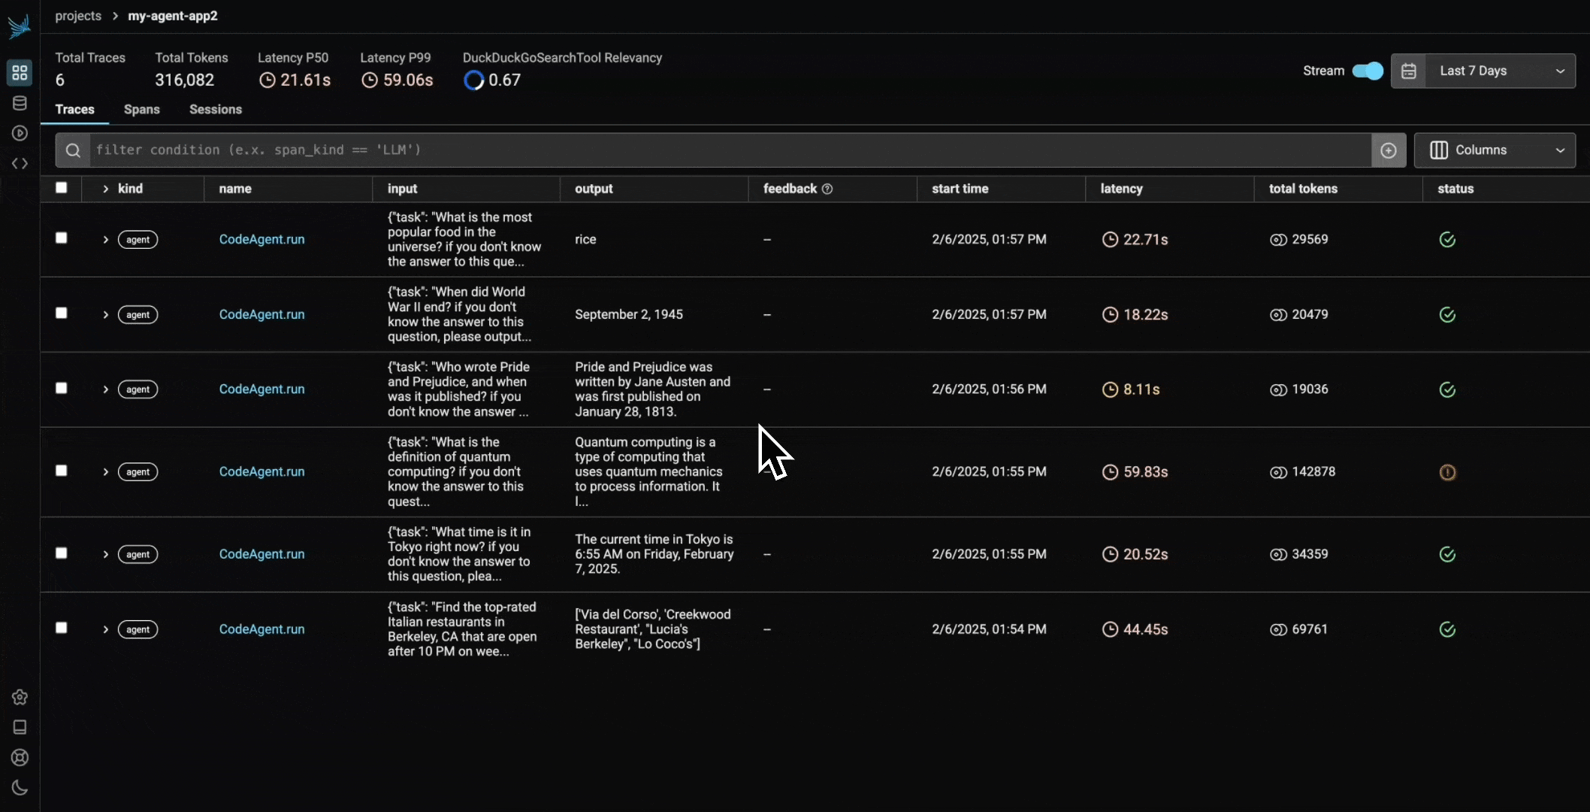Toggle the Stream switch off
1590x812 pixels.
[1367, 71]
